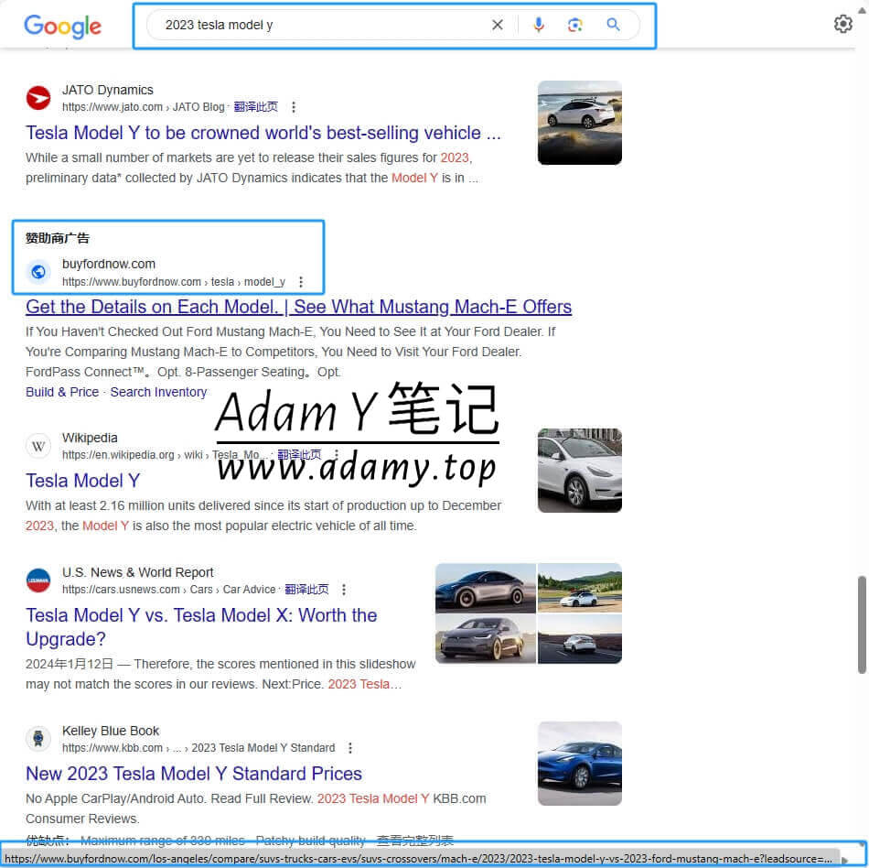Open options menu for Kelley Blue Book result

(350, 748)
